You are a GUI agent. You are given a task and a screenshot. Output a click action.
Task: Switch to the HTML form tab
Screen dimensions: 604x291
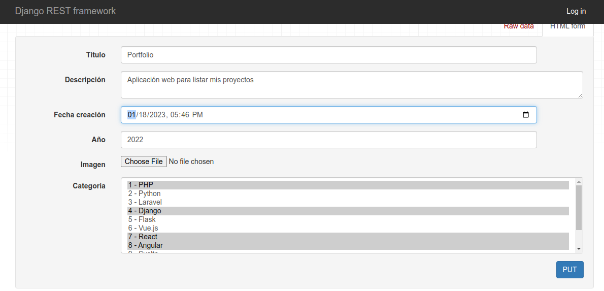pos(567,26)
